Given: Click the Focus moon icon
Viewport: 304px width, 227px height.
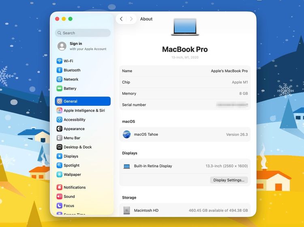Looking at the screenshot, I should (59, 206).
